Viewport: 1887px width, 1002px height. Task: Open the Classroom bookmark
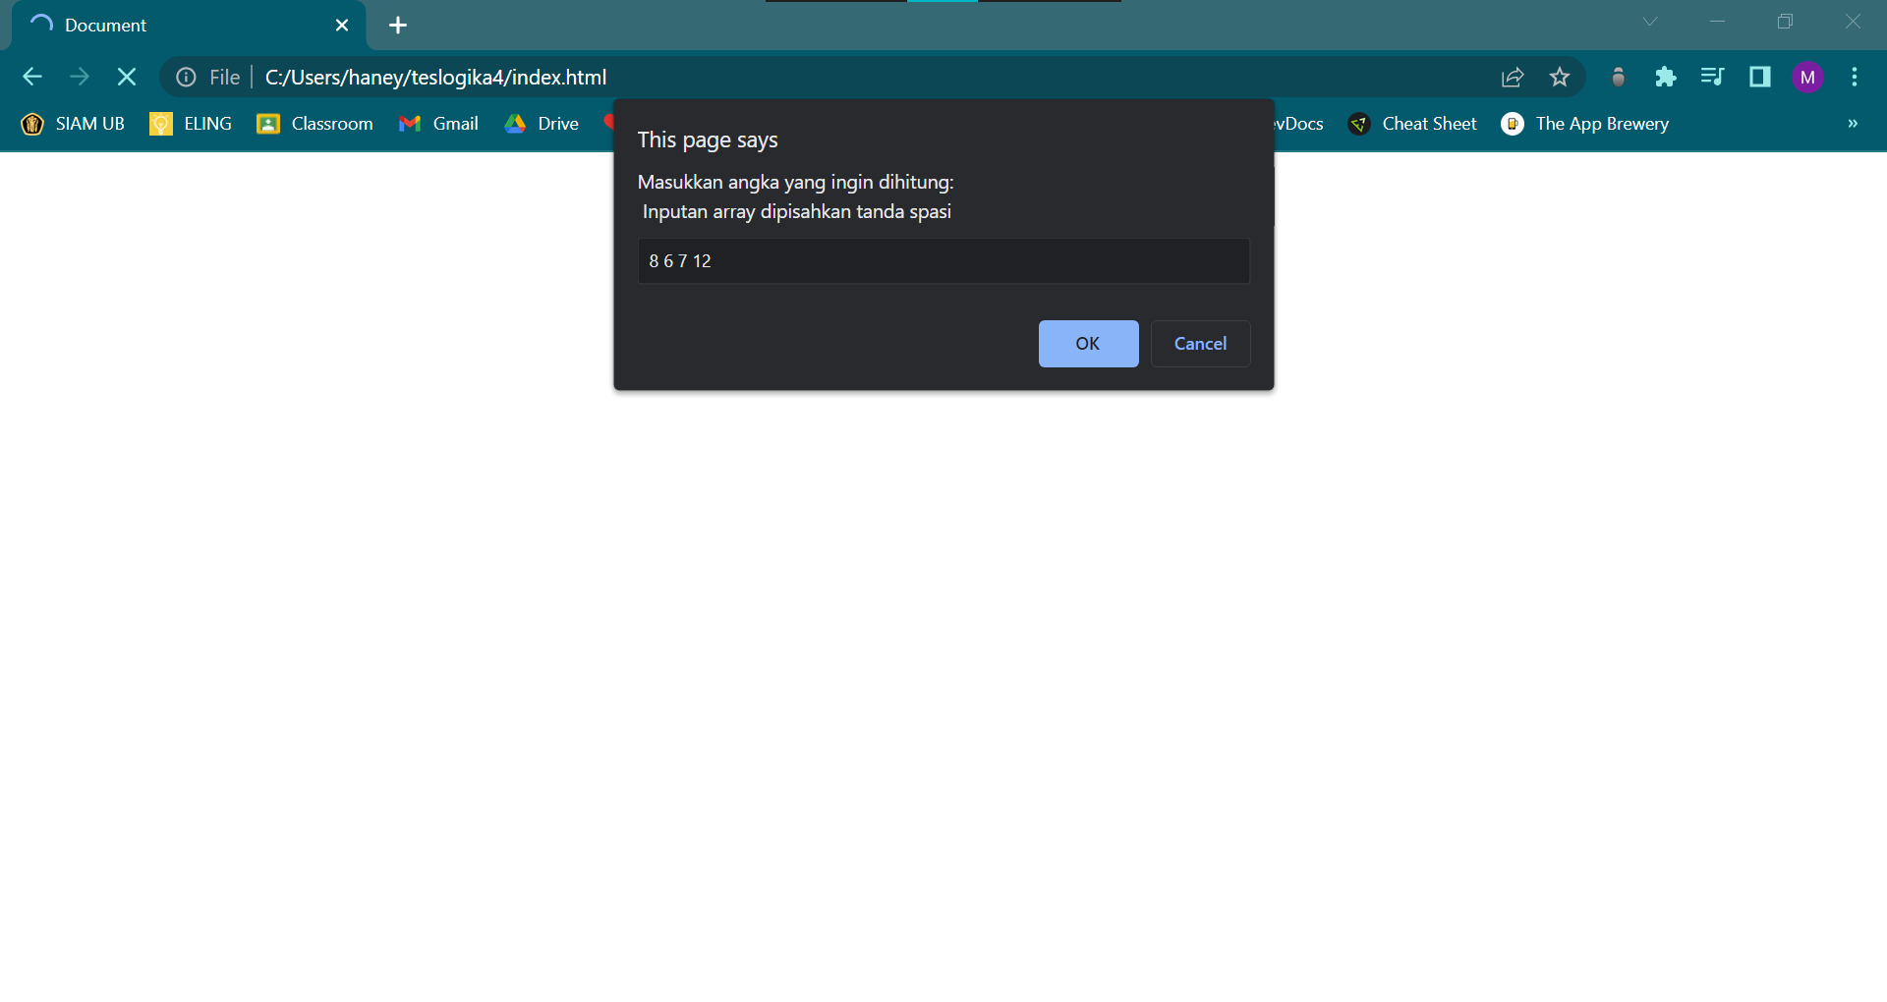coord(314,124)
